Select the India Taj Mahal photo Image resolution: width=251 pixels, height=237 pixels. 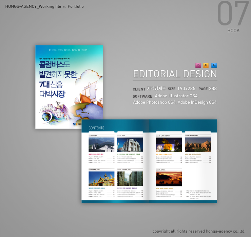coord(130,145)
